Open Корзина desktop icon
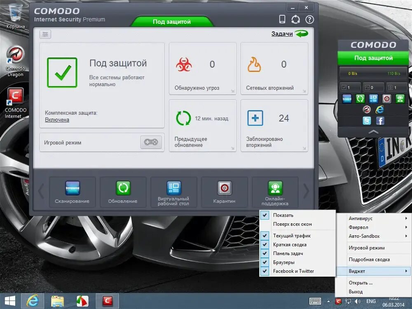This screenshot has width=412, height=309. click(16, 16)
